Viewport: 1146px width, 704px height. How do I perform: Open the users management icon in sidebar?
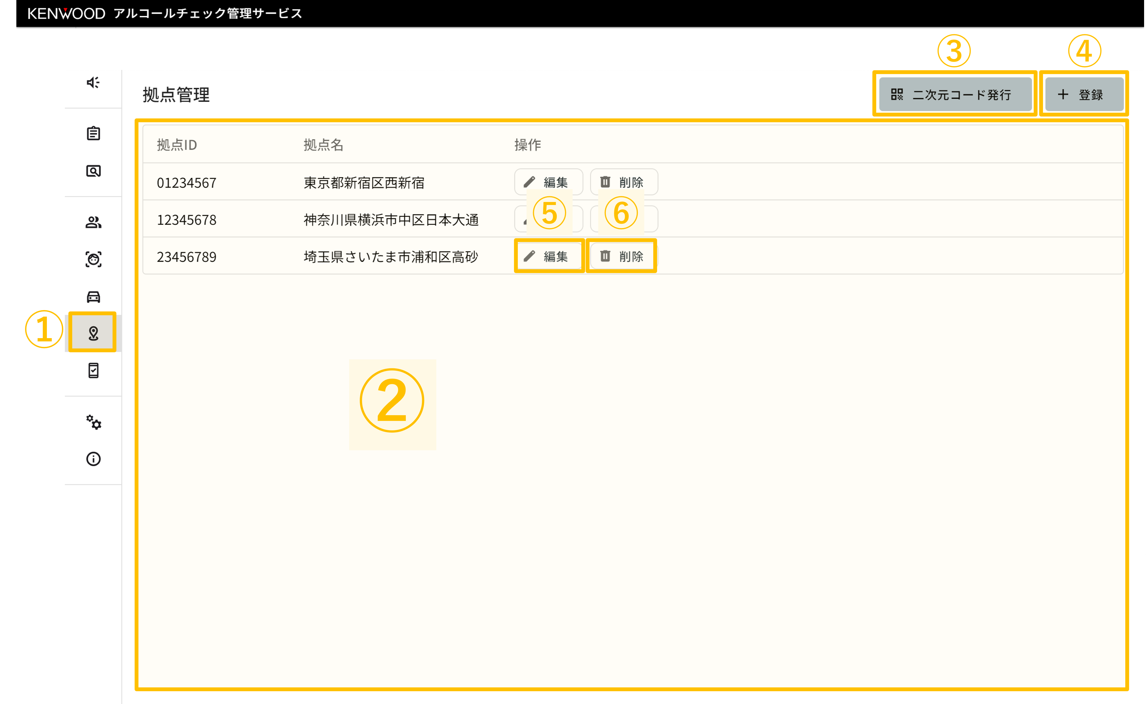(x=93, y=222)
